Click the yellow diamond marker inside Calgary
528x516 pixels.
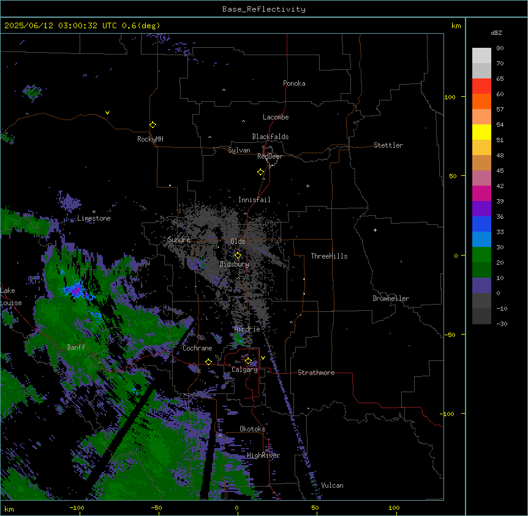point(248,361)
